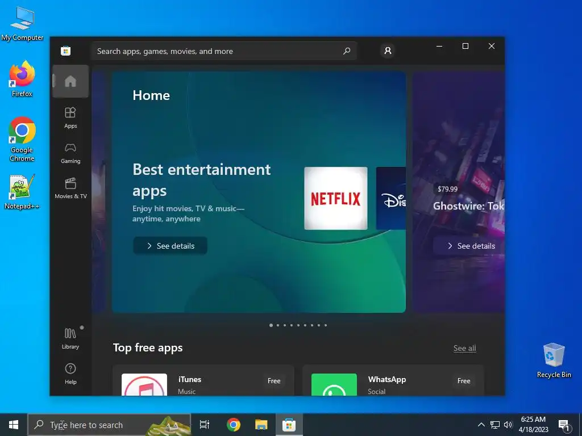This screenshot has width=582, height=436.
Task: Open the WhatsApp app title
Action: 386,379
